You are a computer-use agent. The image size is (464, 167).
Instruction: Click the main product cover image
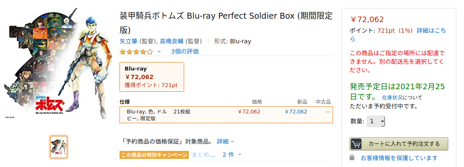56,64
